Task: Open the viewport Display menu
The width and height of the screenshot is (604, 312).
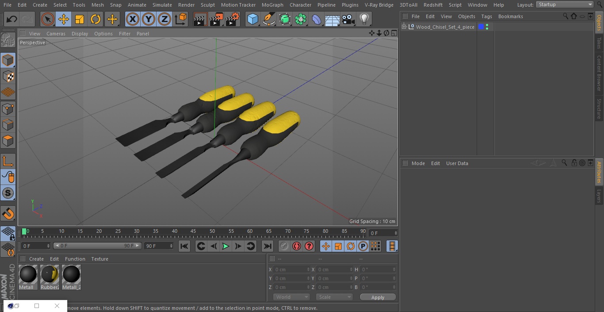Action: 80,34
